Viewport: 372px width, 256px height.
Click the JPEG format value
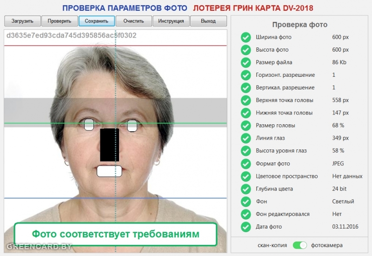coord(338,163)
